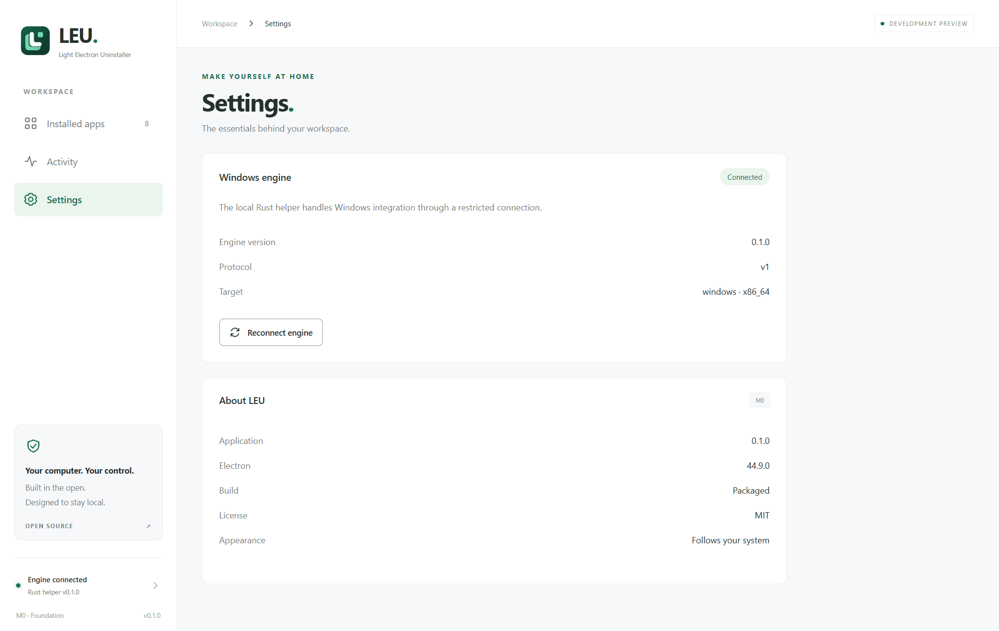The image size is (999, 631).
Task: Click the OPEN SOURCE link
Action: click(88, 526)
